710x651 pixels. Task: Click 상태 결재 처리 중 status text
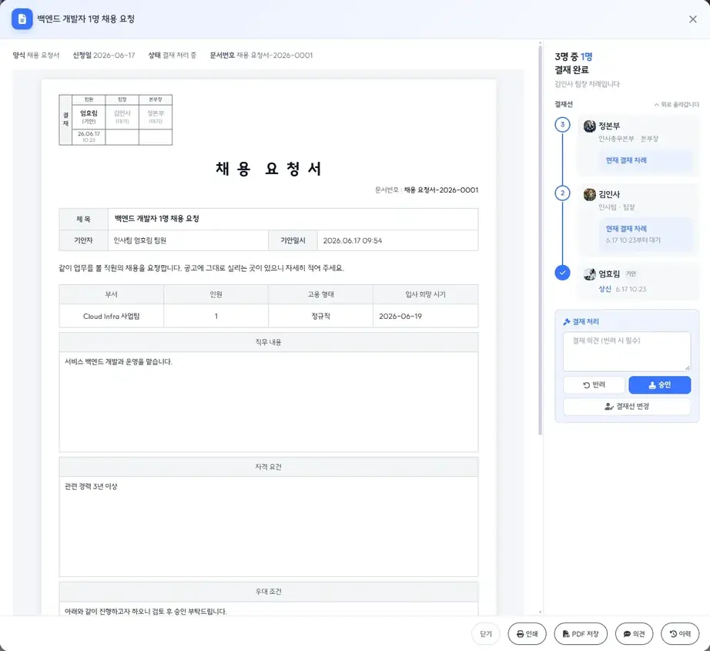(172, 55)
